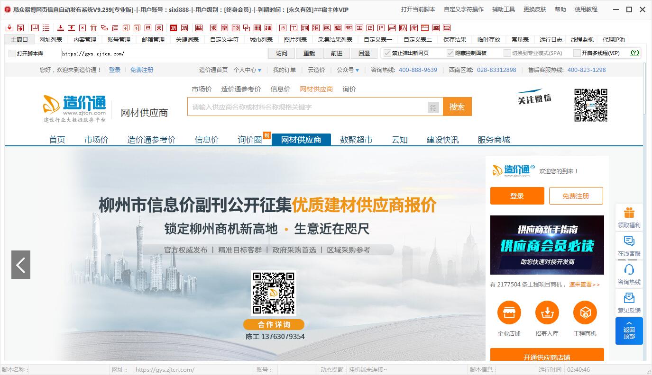652x375 pixels.
Task: Open the 自定义字符操作 menu
Action: (x=463, y=9)
